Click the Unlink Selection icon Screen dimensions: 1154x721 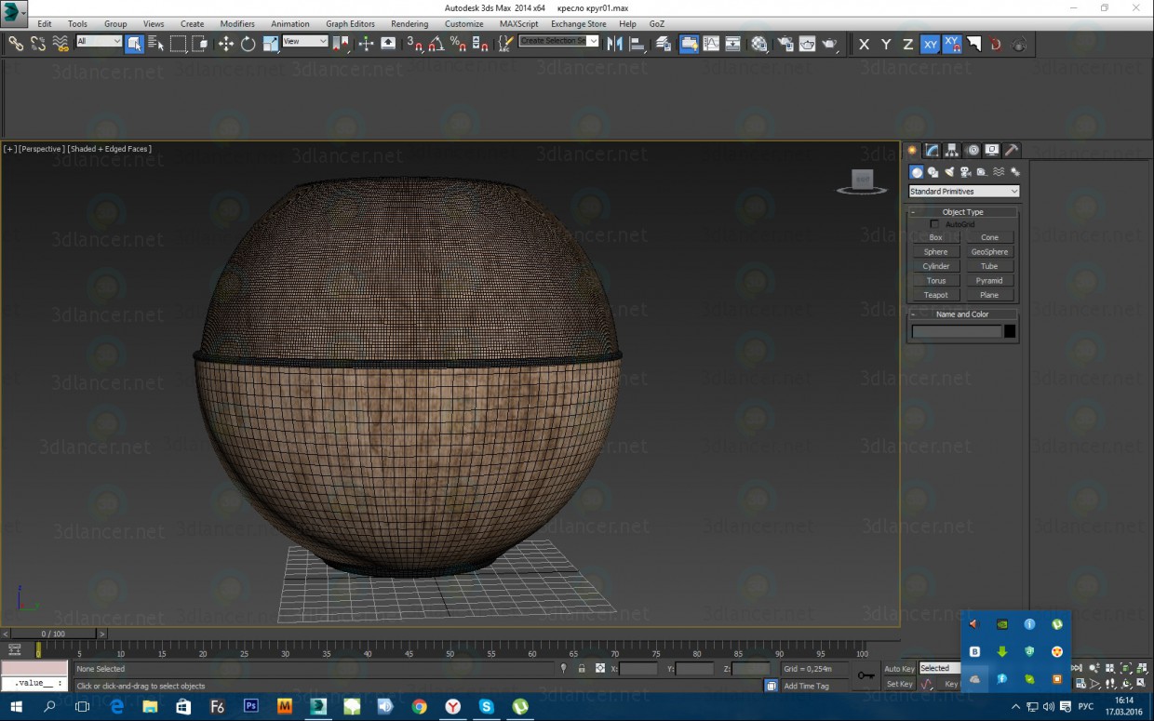click(38, 43)
